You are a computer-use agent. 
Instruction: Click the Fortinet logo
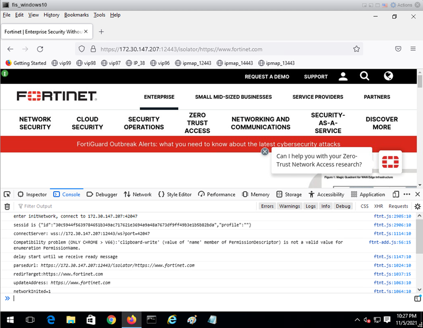pos(56,97)
